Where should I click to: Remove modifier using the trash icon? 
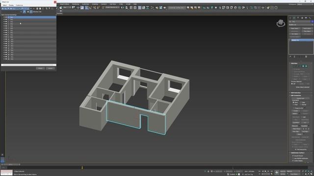tap(306, 57)
